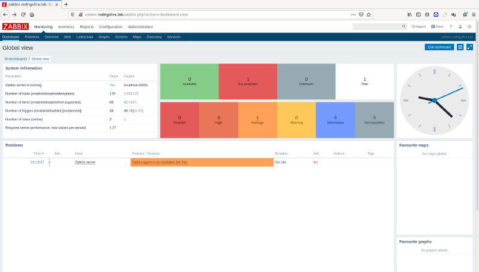Open the Zabbix server host link
The width and height of the screenshot is (479, 272).
tap(85, 162)
